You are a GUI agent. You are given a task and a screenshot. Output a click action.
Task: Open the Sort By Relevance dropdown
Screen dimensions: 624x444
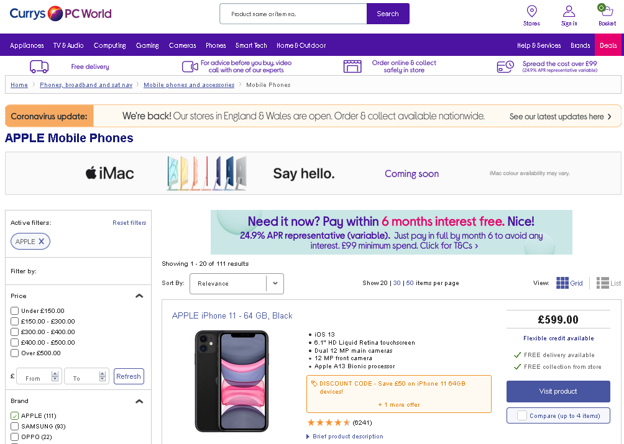point(237,283)
